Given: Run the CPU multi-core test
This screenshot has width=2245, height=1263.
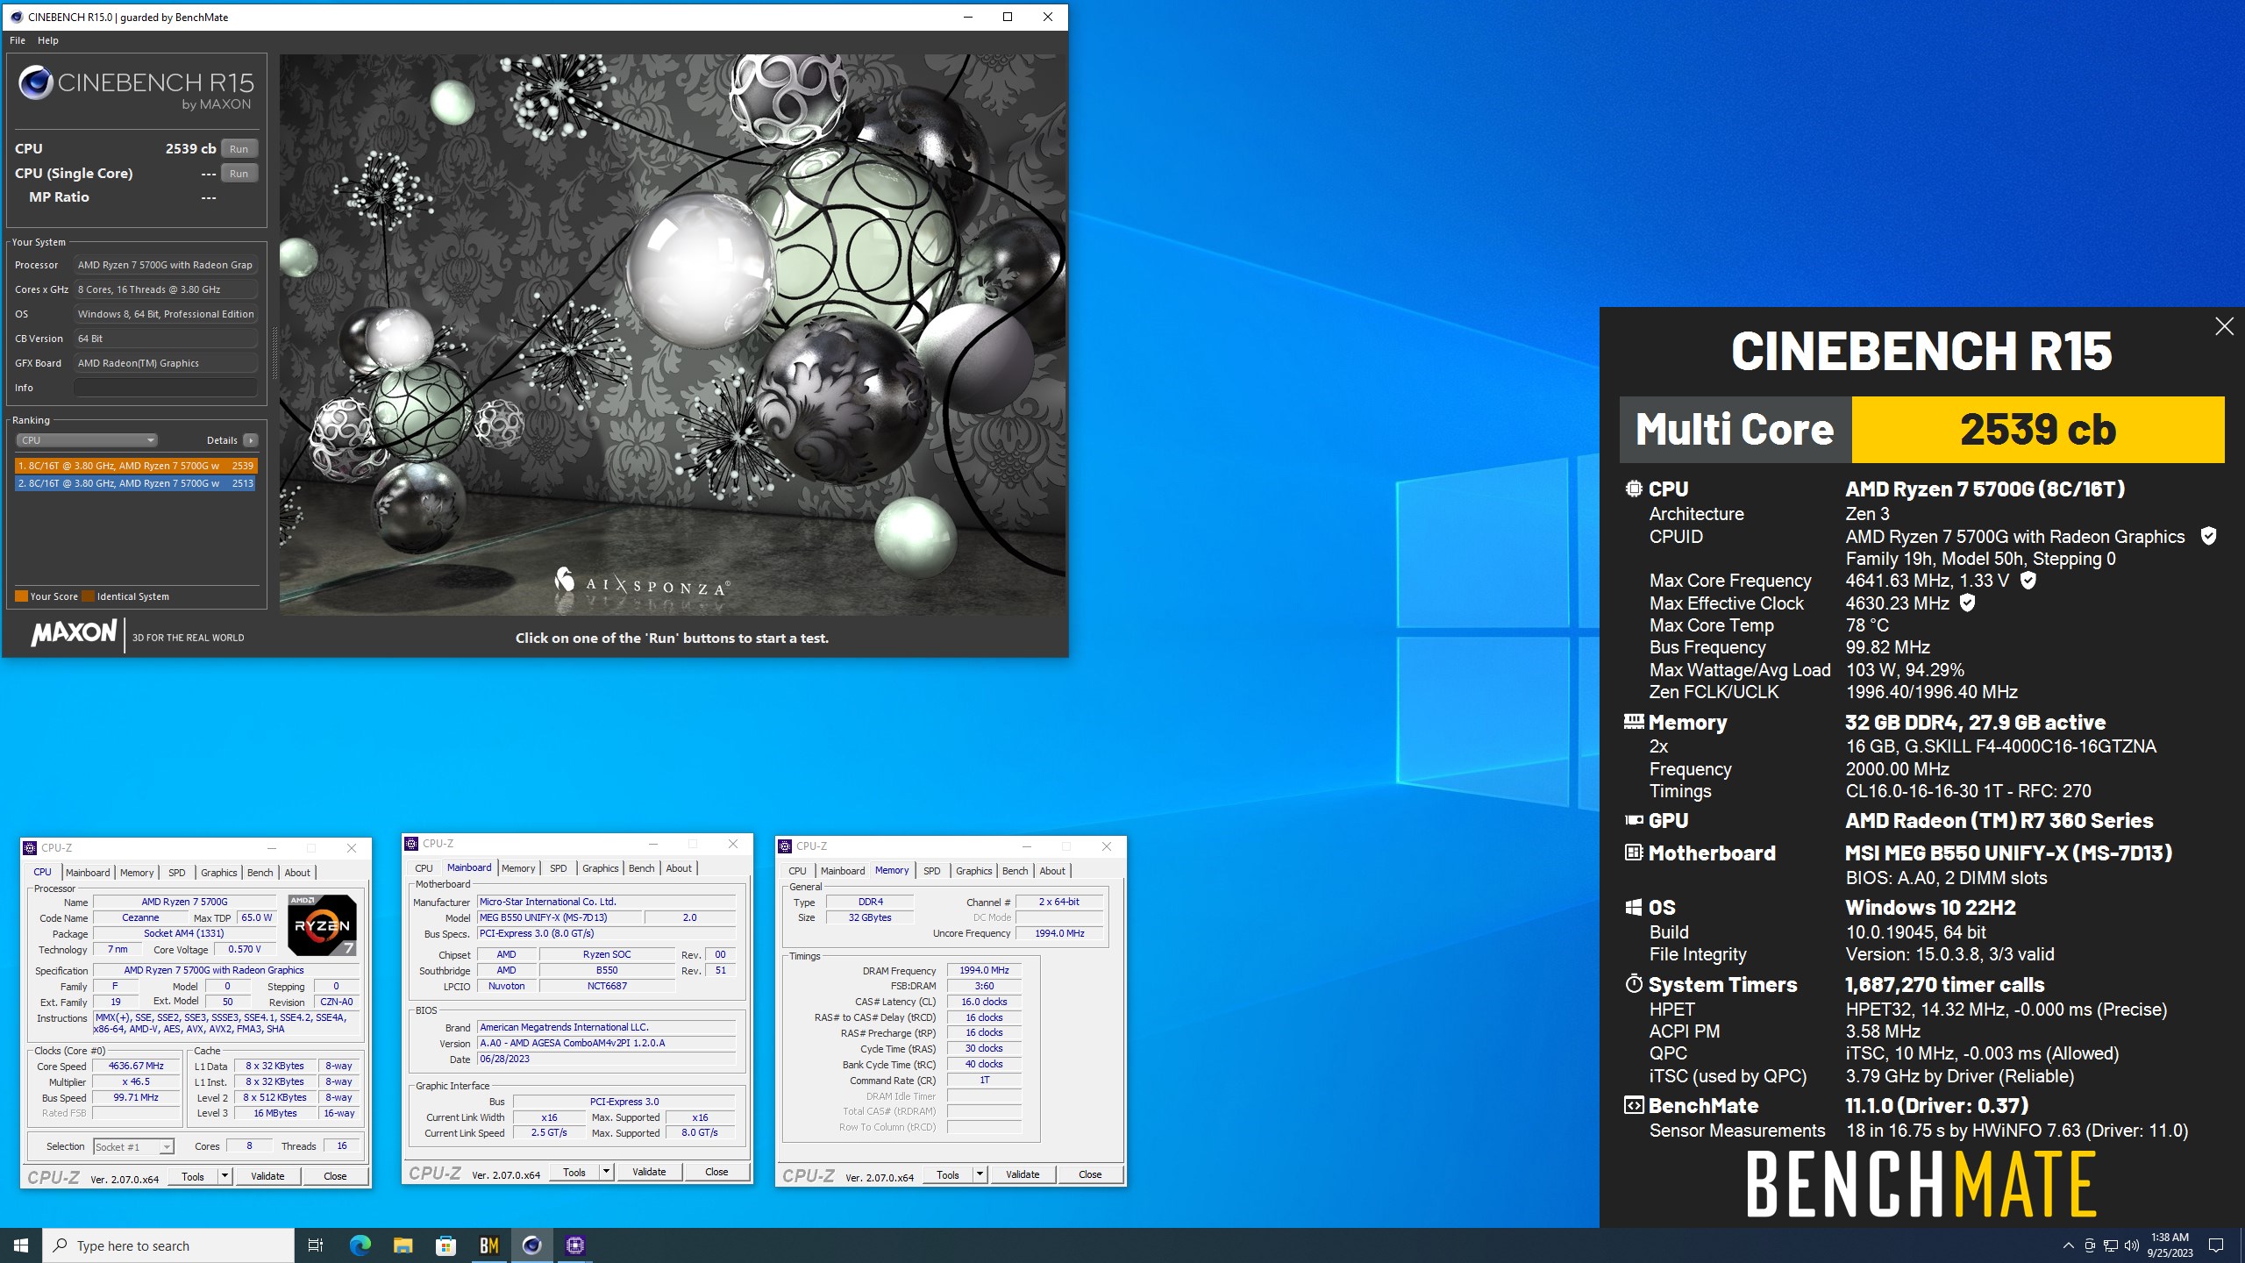Looking at the screenshot, I should point(239,148).
